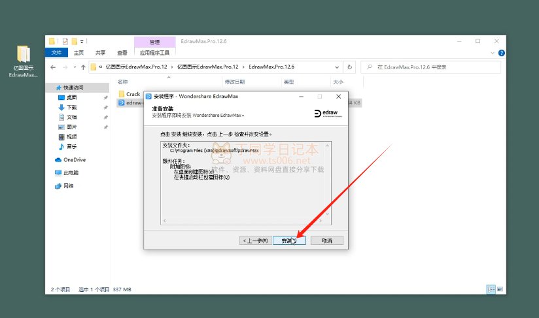
Task: Click the installer title bar app icon
Action: pos(149,97)
